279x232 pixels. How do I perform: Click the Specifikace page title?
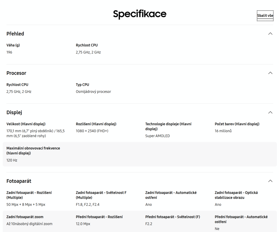[x=139, y=14]
